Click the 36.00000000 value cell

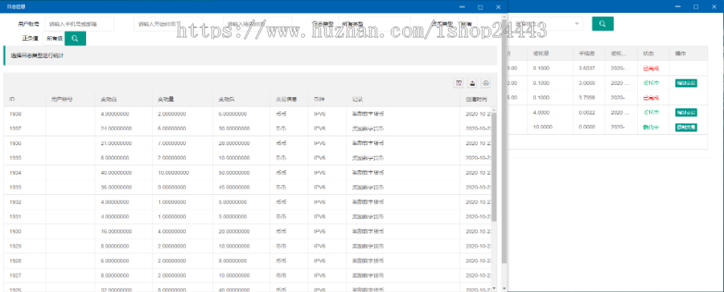point(123,188)
